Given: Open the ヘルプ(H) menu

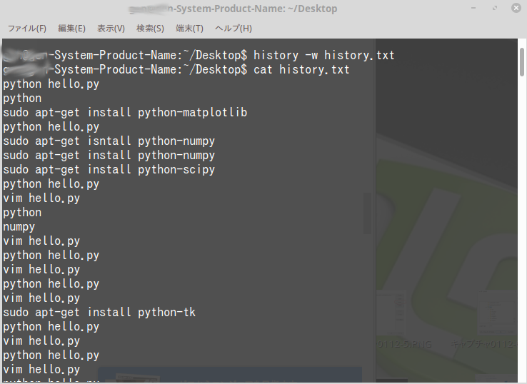Looking at the screenshot, I should click(234, 29).
